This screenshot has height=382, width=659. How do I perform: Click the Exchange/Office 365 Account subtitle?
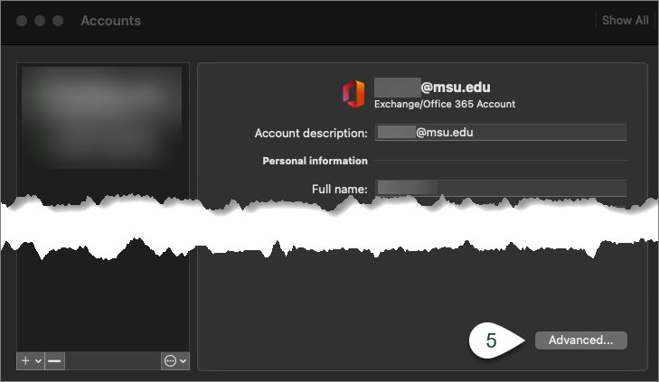click(x=445, y=104)
